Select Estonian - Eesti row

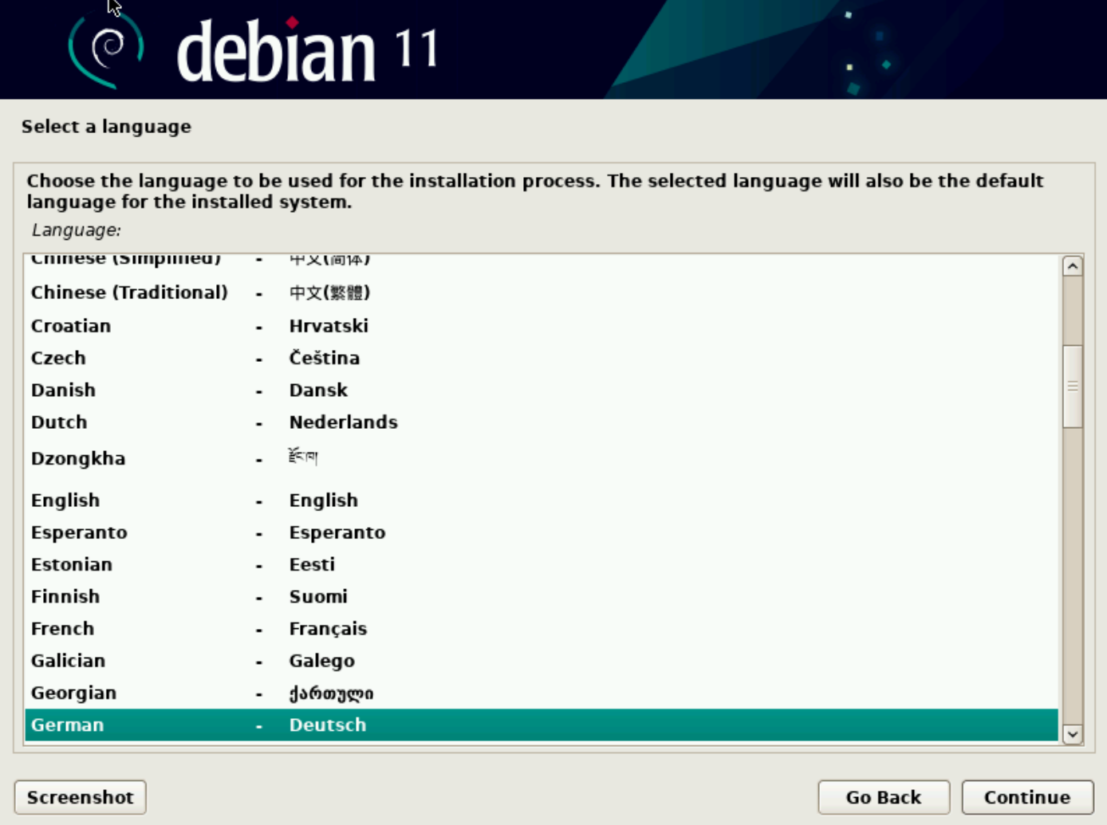(542, 564)
